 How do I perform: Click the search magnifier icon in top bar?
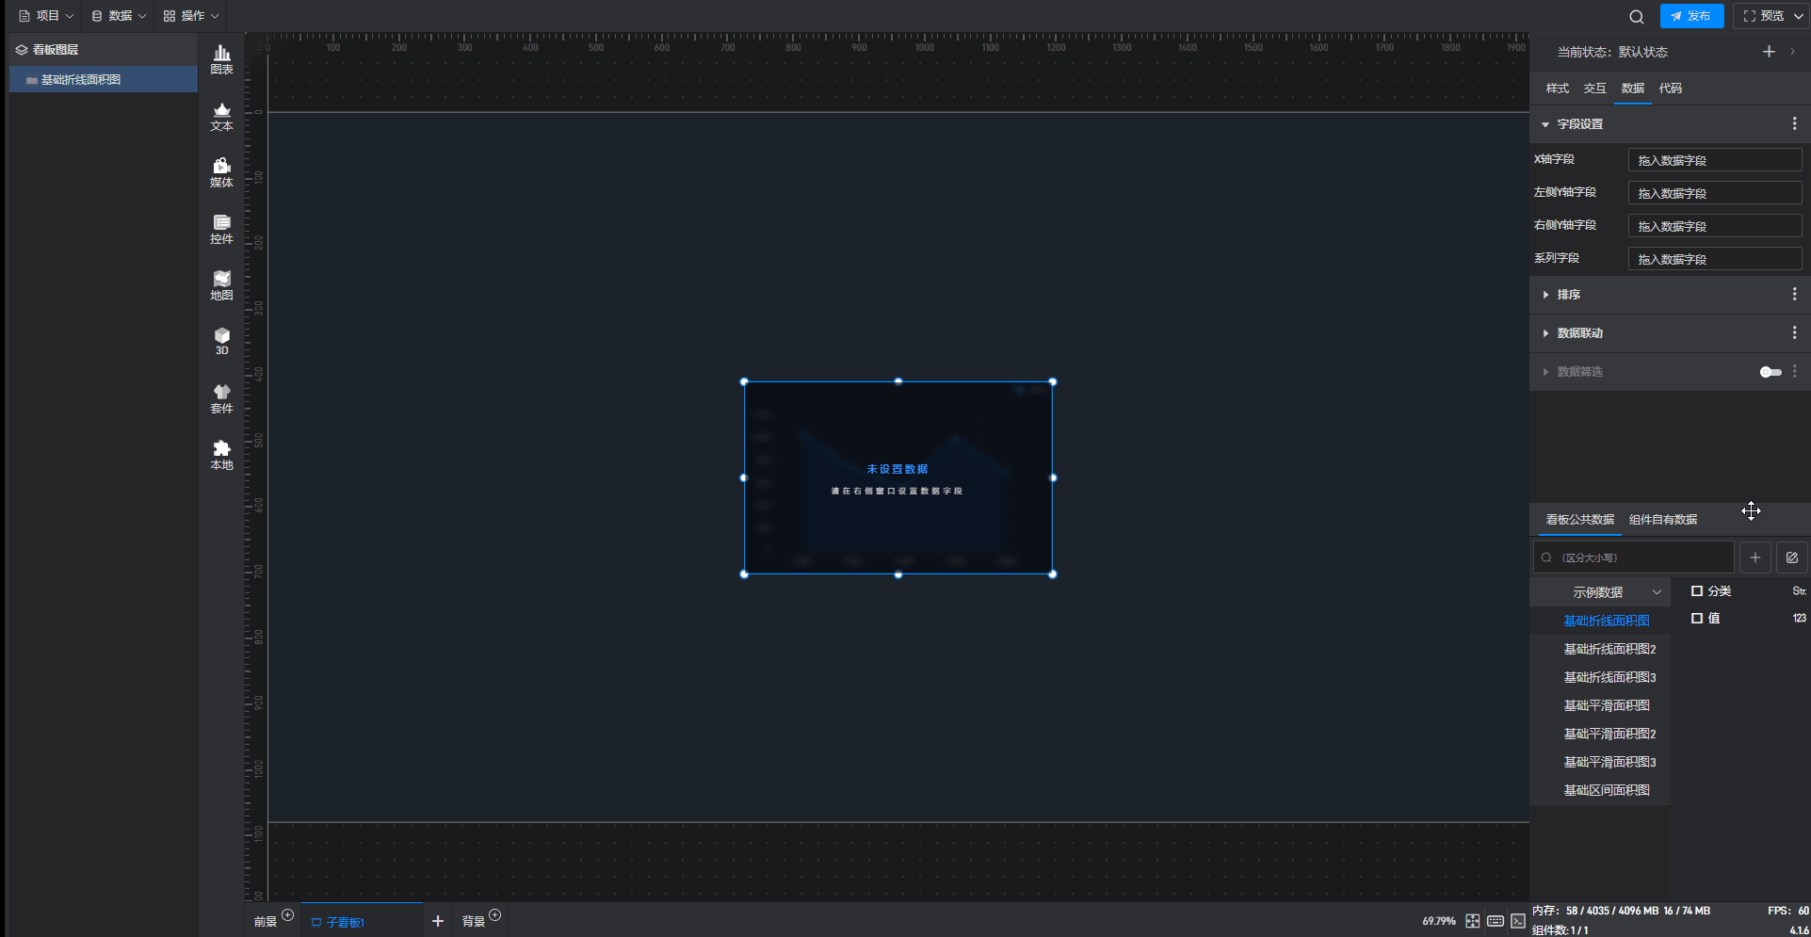[x=1637, y=16]
